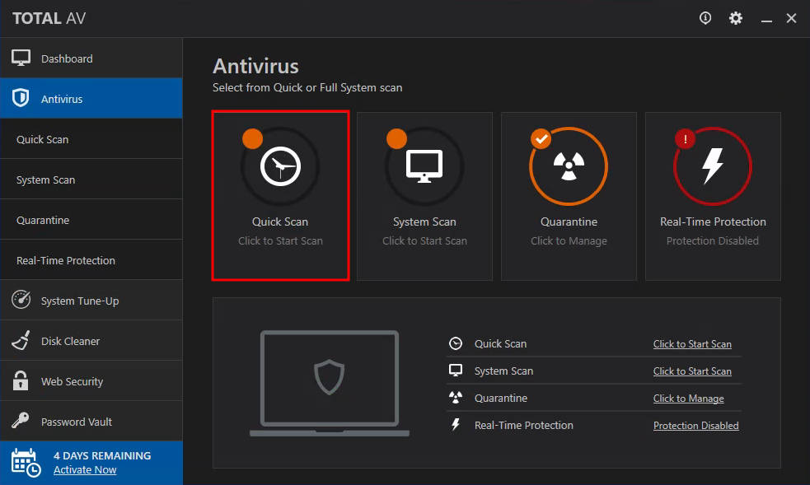Close the Total AV window
The width and height of the screenshot is (810, 485).
(791, 19)
